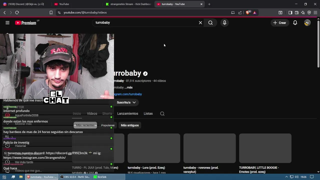Switch to KickTalk taskbar window

tap(109, 177)
